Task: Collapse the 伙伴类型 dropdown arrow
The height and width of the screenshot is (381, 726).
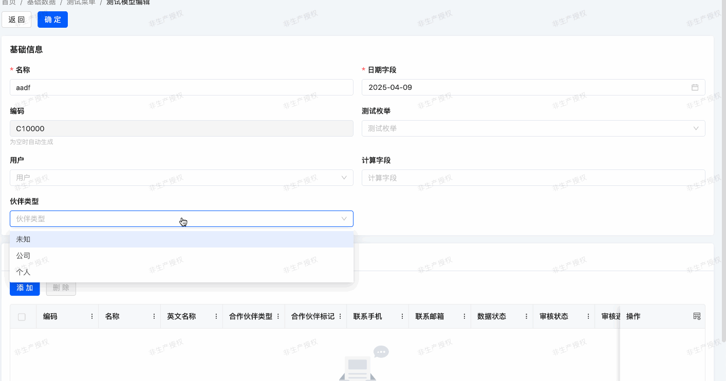Action: [x=344, y=219]
